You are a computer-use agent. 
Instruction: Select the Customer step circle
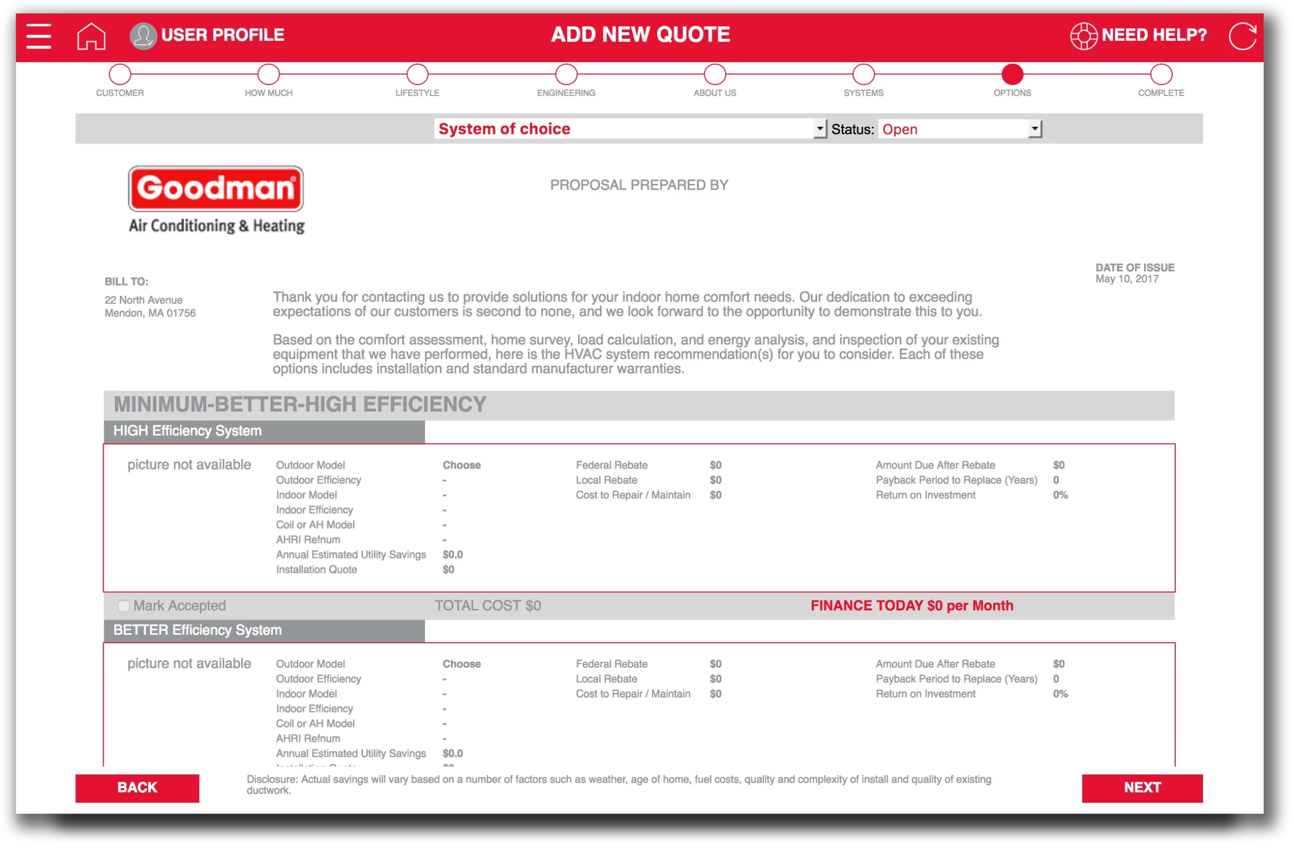click(120, 74)
